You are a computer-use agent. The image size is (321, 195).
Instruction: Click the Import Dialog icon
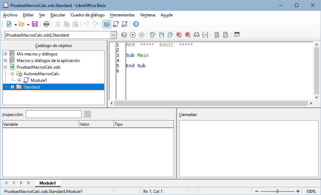[x=237, y=35]
